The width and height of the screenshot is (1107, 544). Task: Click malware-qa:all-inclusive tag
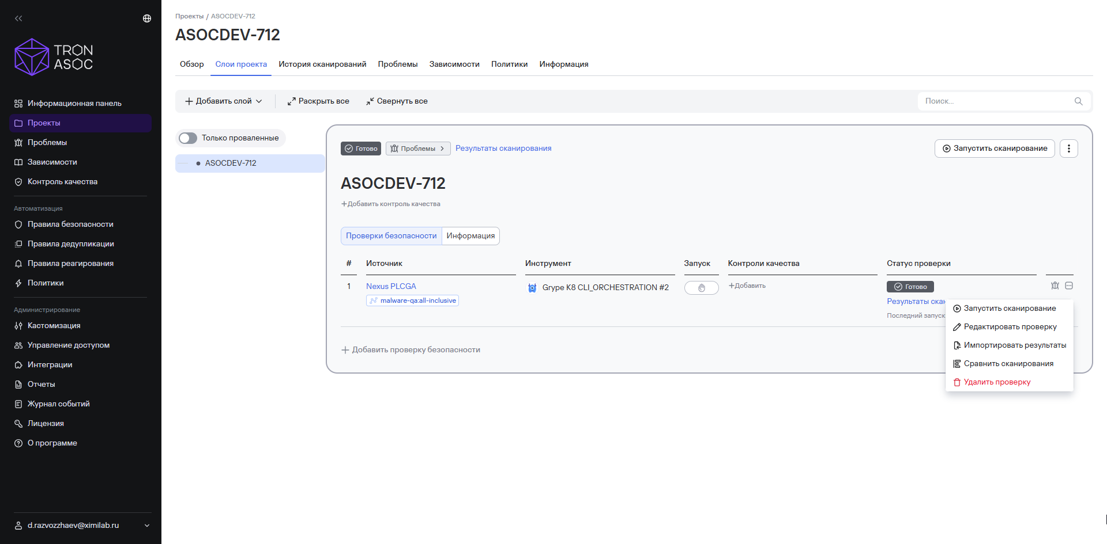tap(412, 300)
